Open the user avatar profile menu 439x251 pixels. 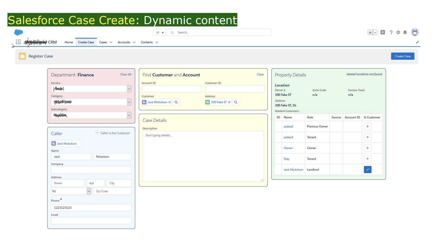[415, 32]
